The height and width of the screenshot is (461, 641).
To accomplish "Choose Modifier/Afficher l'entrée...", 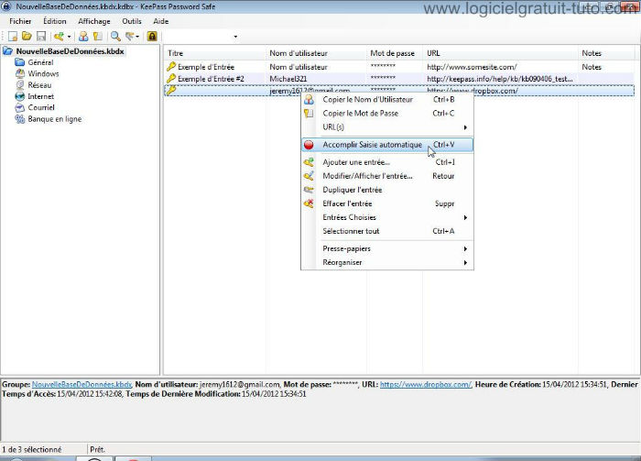I will point(387,176).
